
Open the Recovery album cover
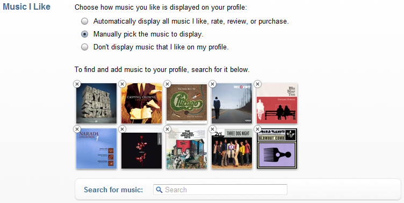tap(232, 103)
